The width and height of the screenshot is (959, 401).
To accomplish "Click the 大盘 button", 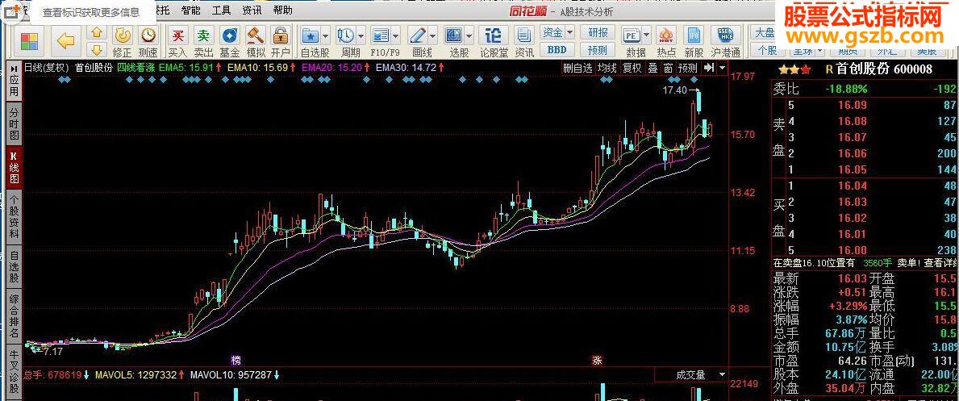I will (765, 32).
